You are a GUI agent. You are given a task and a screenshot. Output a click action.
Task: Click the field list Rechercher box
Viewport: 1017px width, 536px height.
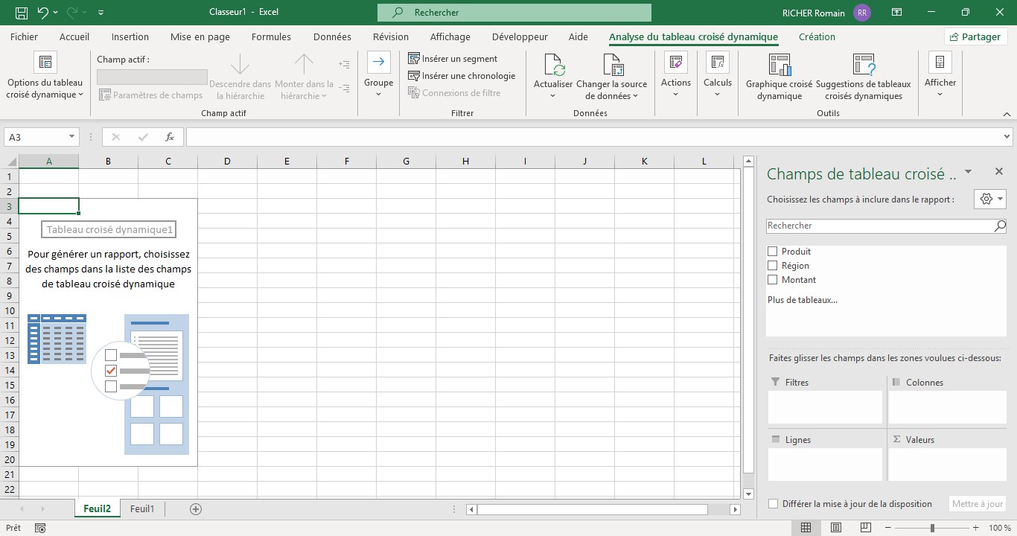coord(887,226)
